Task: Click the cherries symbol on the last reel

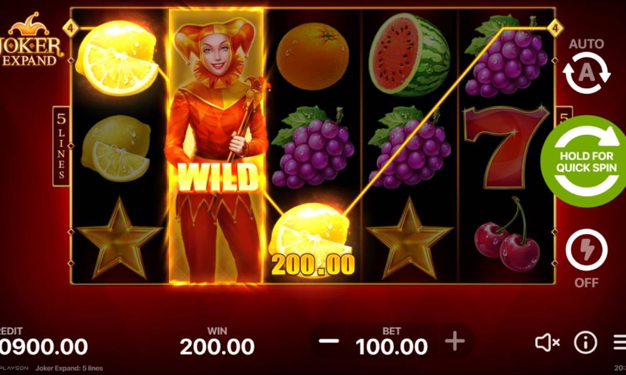Action: point(508,236)
